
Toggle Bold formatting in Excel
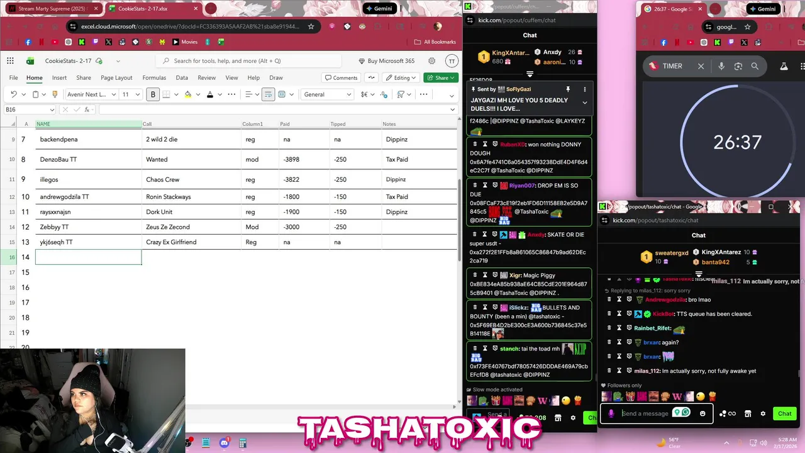153,94
